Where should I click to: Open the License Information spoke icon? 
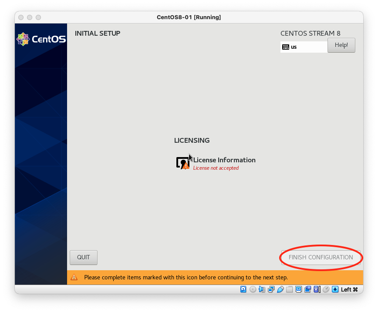(183, 163)
